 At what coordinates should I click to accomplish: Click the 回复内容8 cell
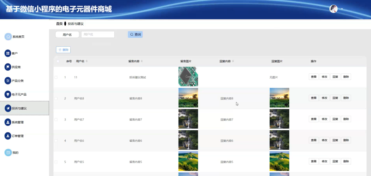(x=227, y=98)
